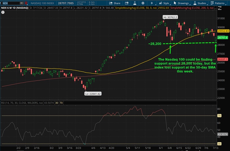Open the Patterns menu
This screenshot has height=151, width=230.
(x=218, y=3)
